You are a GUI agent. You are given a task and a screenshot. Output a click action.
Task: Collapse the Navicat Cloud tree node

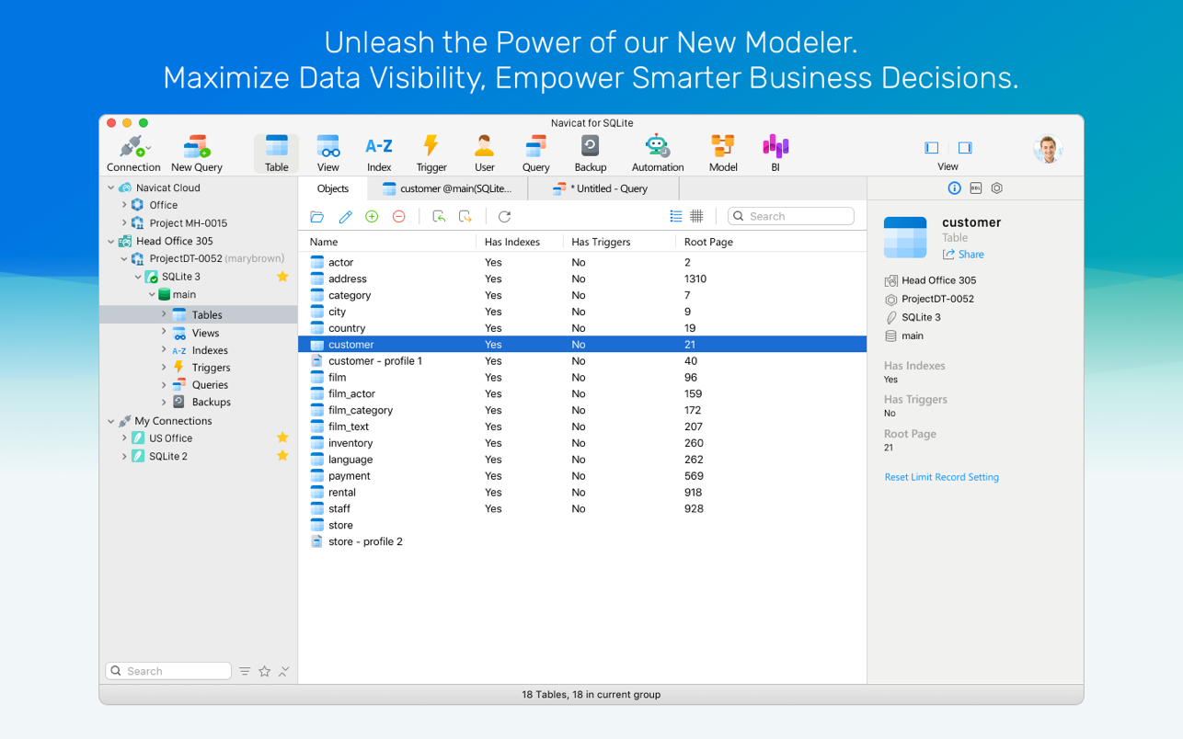(111, 188)
